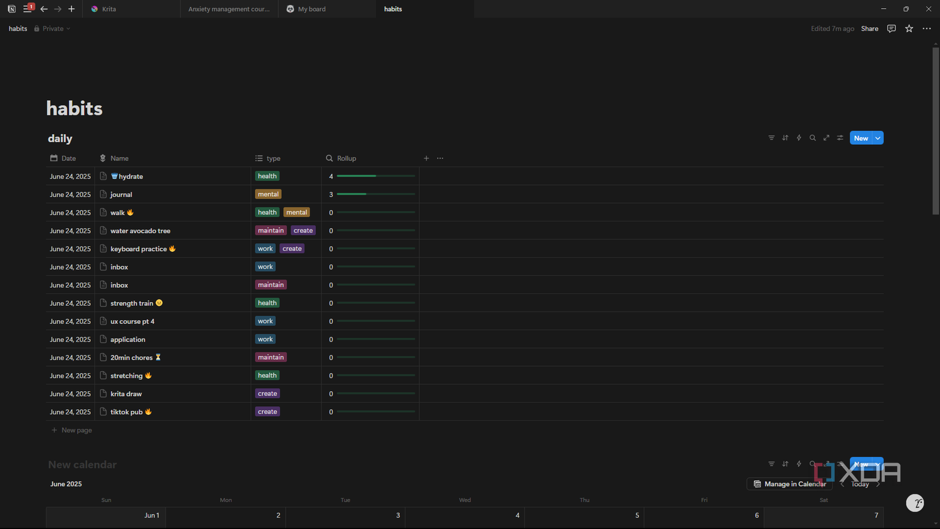Image resolution: width=940 pixels, height=529 pixels.
Task: Create a new entry with New button
Action: [x=861, y=138]
